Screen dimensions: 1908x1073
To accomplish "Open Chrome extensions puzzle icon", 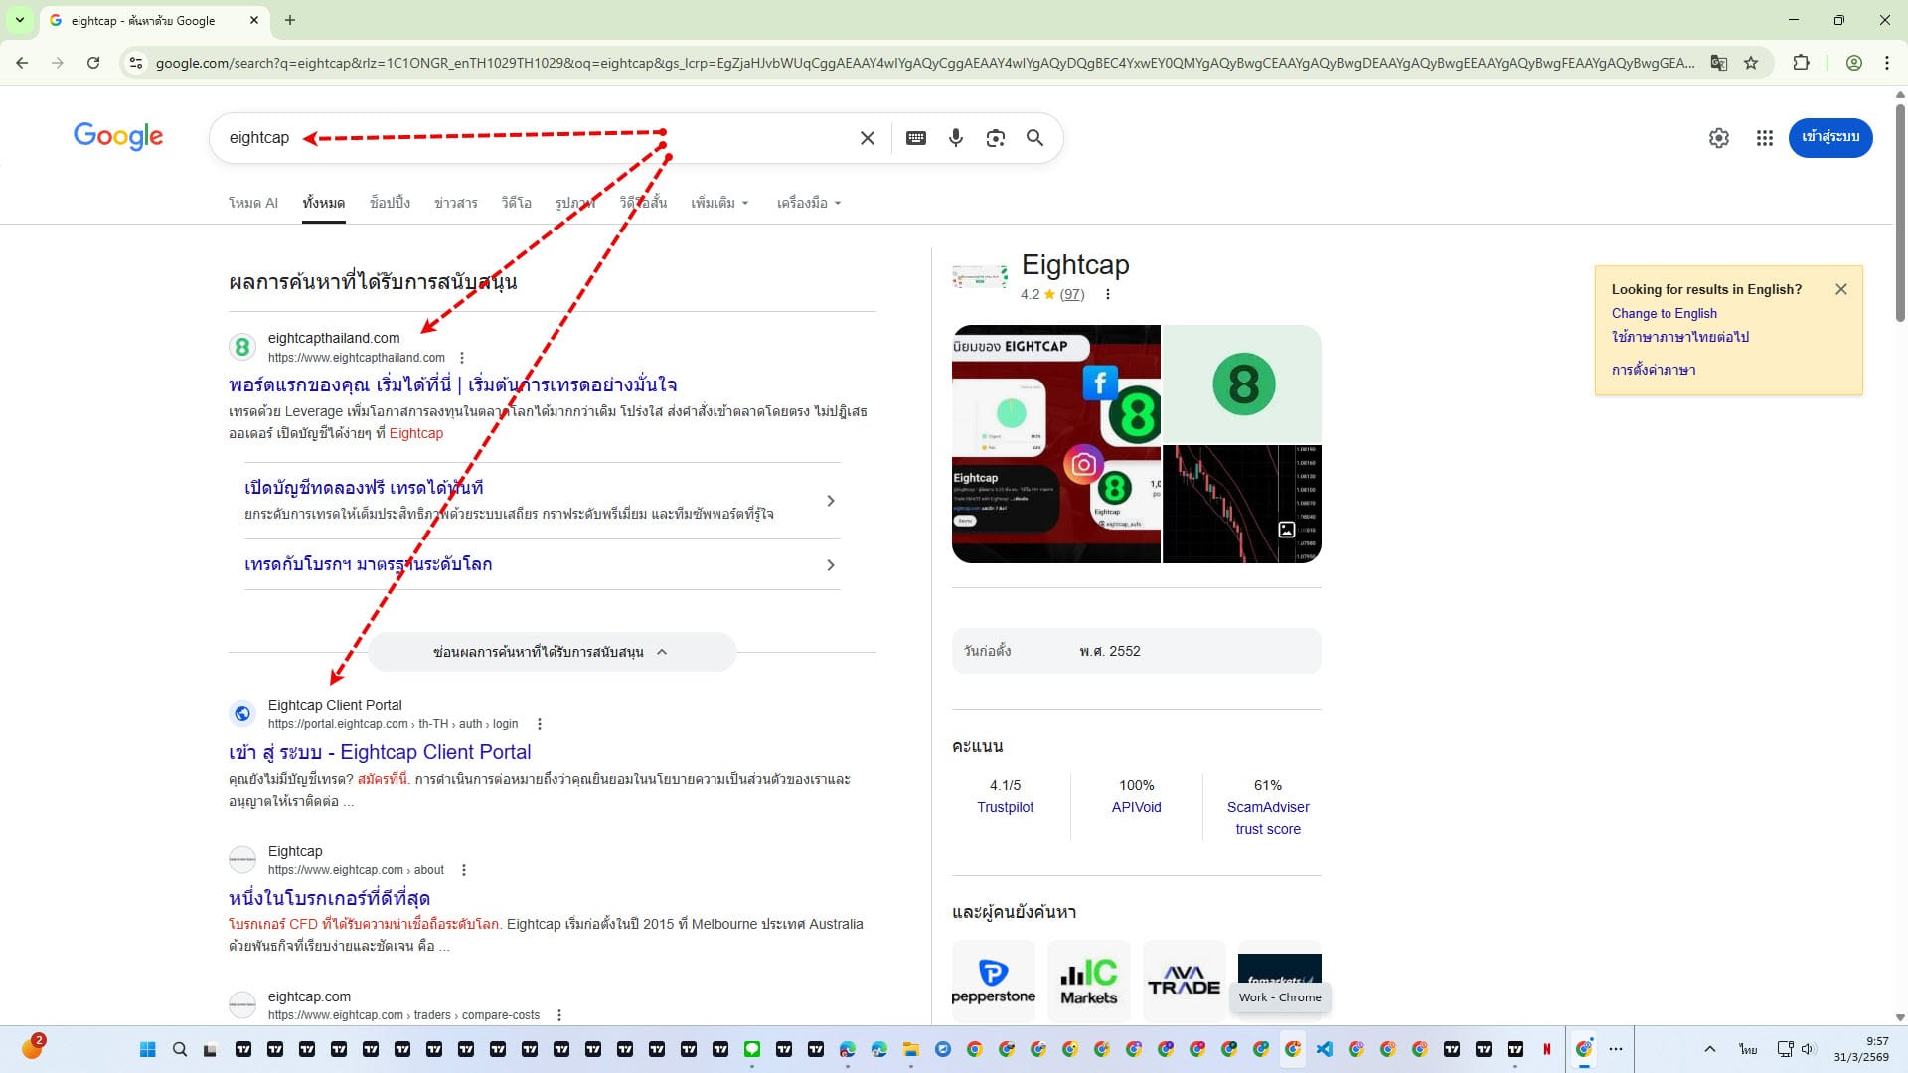I will coord(1801,63).
